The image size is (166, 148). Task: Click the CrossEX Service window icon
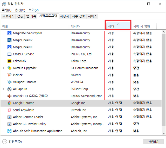[9, 54]
